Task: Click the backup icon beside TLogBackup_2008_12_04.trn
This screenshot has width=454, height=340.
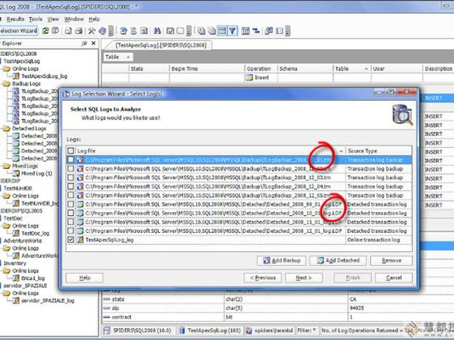Action: pyautogui.click(x=80, y=186)
